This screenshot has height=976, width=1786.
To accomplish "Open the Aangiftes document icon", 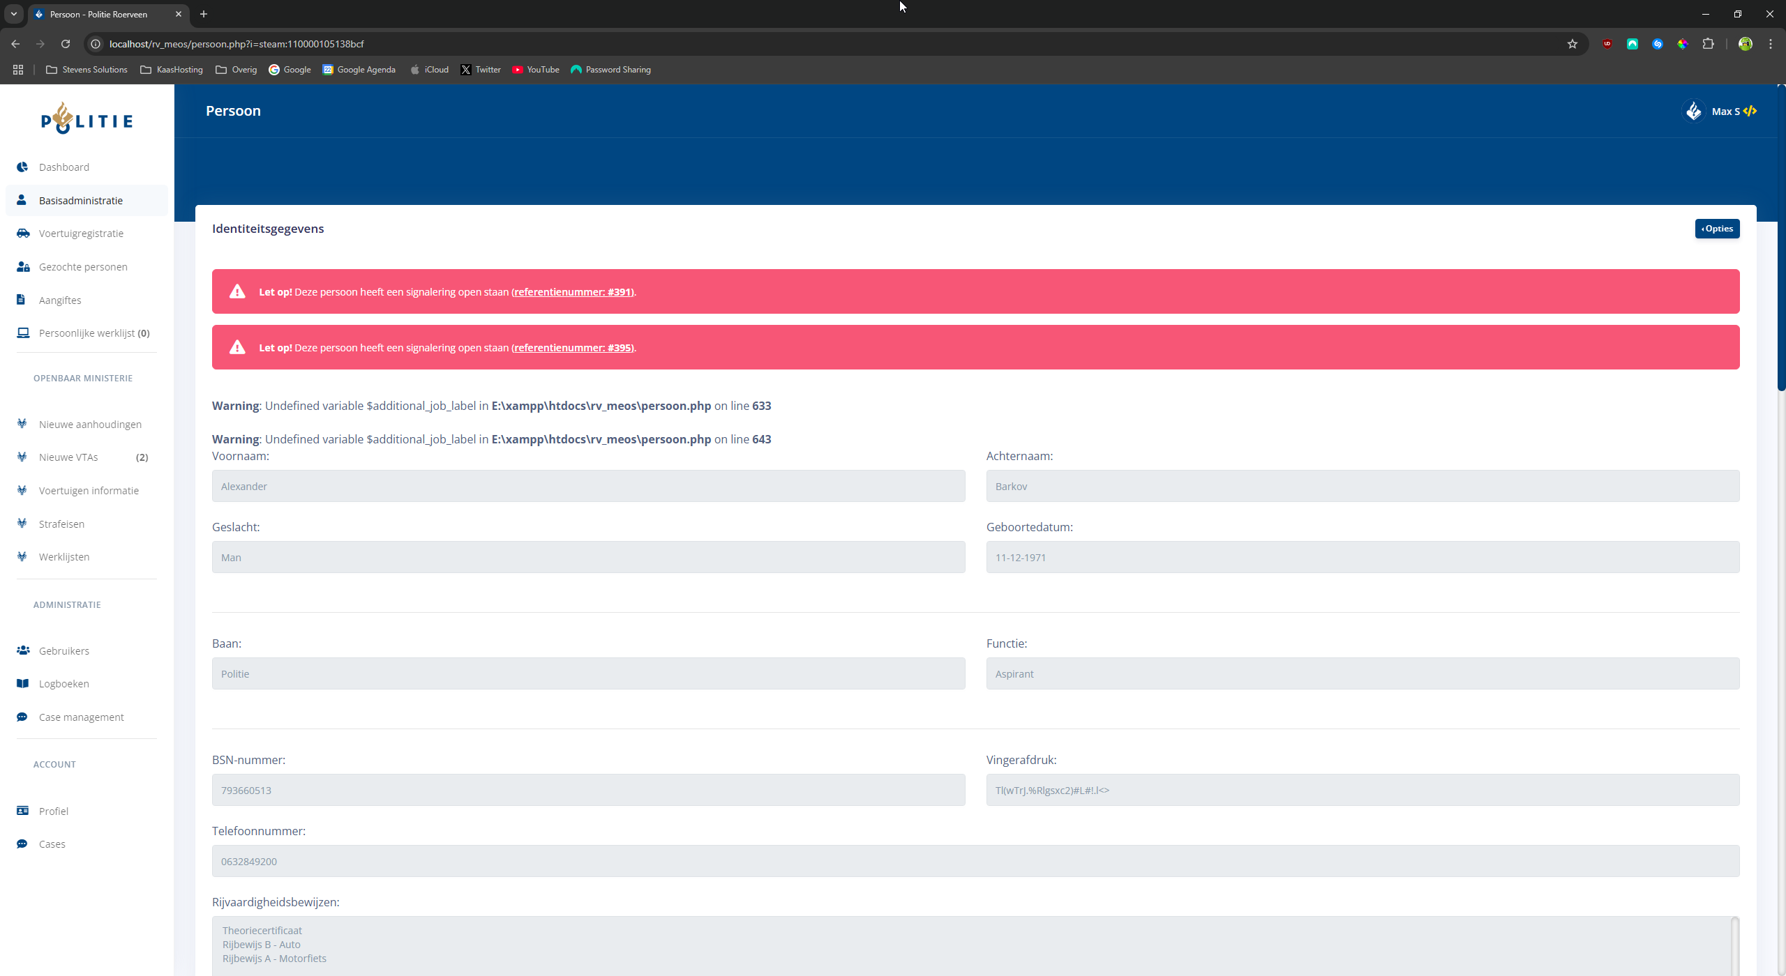I will (x=22, y=300).
